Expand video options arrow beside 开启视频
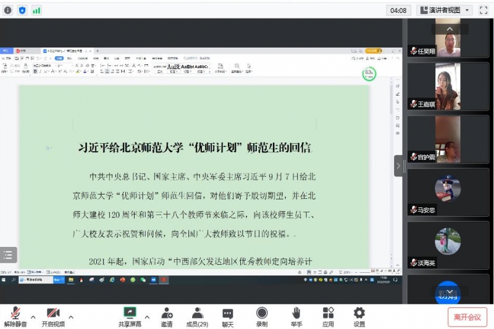The image size is (494, 329). [71, 317]
